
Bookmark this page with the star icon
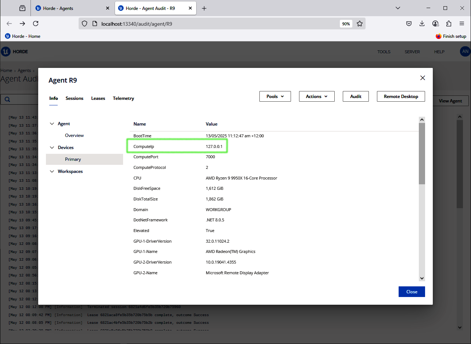tap(360, 23)
